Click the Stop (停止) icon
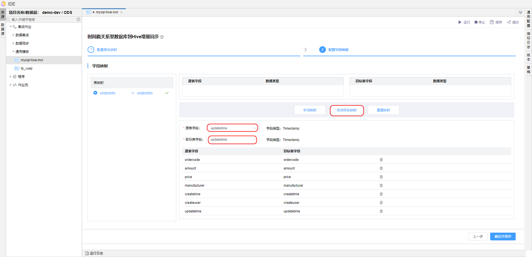 (x=476, y=22)
